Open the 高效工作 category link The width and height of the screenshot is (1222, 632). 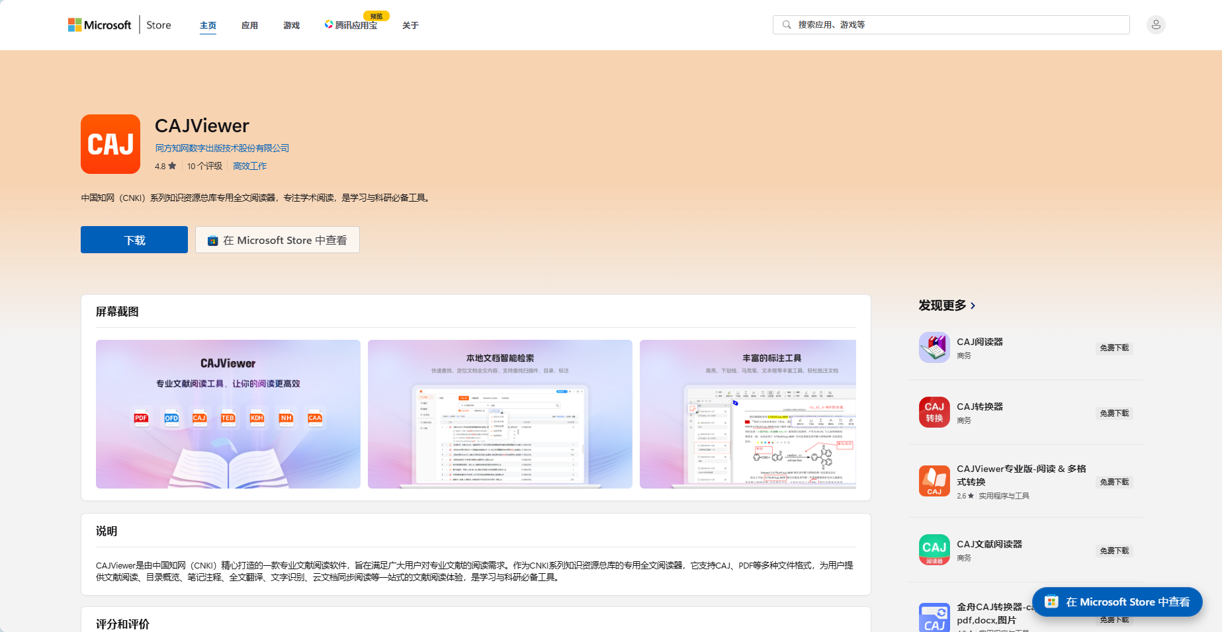[249, 166]
